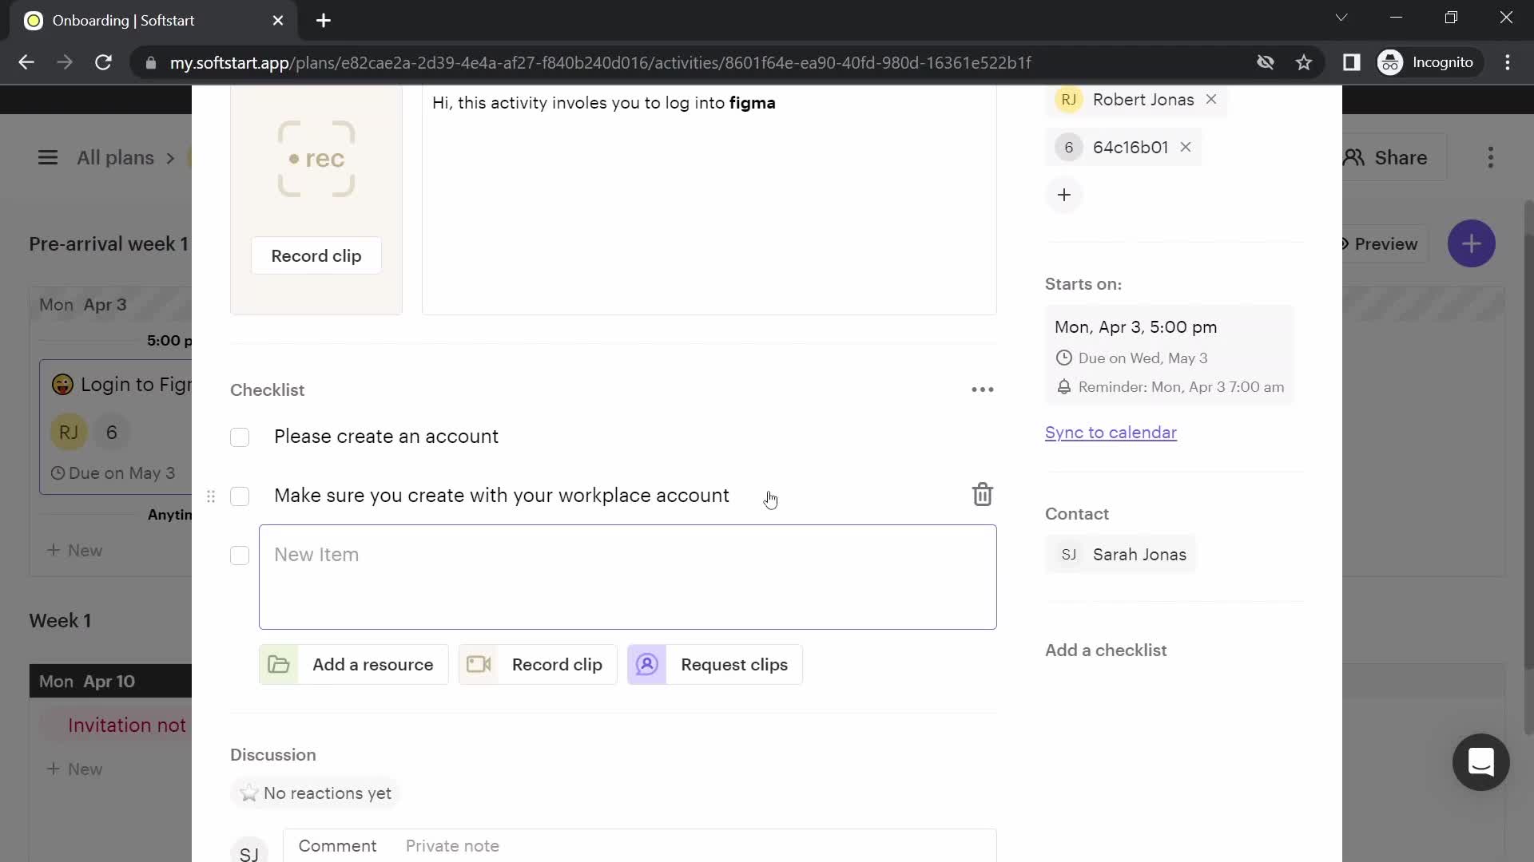
Task: Switch to Comment tab
Action: [x=337, y=846]
